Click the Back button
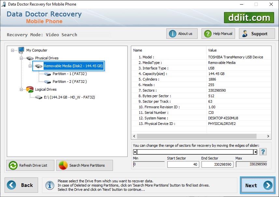Viewport: 279px width, 197px height. pyautogui.click(x=21, y=185)
